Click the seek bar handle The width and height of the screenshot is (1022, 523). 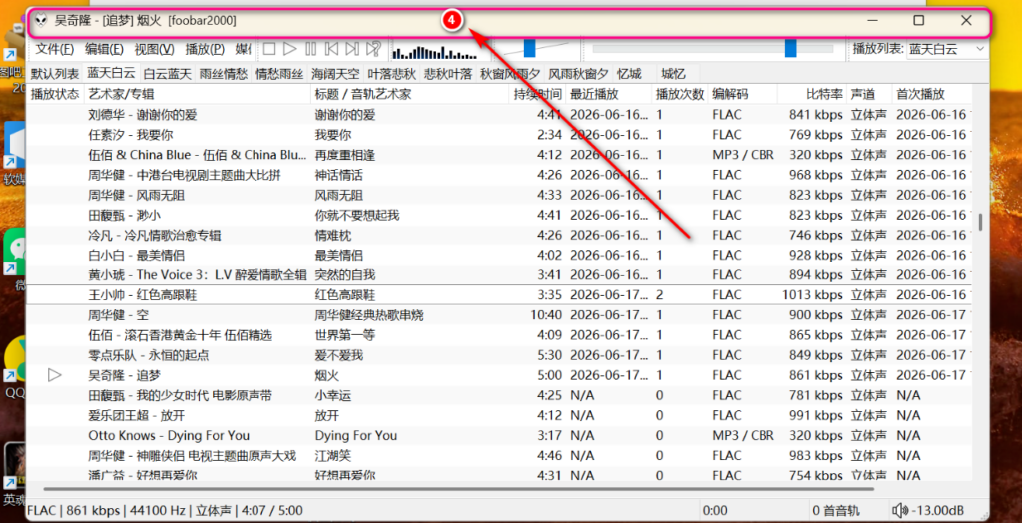tap(790, 48)
